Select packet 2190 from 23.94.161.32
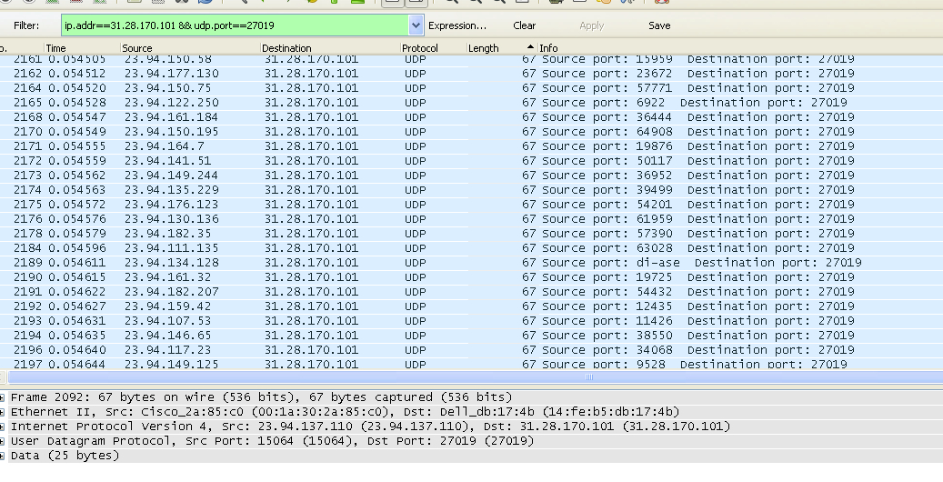943x482 pixels. coord(471,276)
